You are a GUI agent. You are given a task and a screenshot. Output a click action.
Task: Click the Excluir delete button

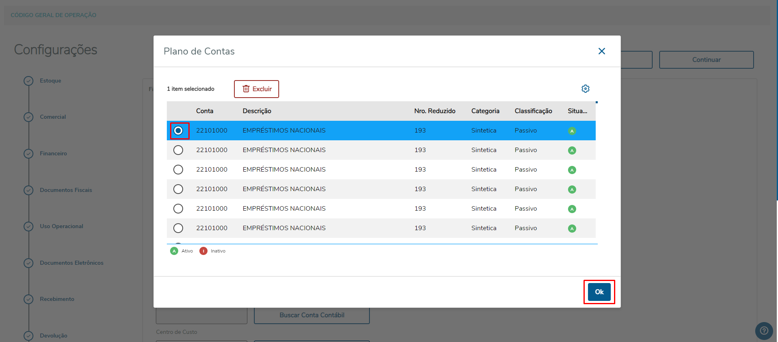tap(256, 89)
